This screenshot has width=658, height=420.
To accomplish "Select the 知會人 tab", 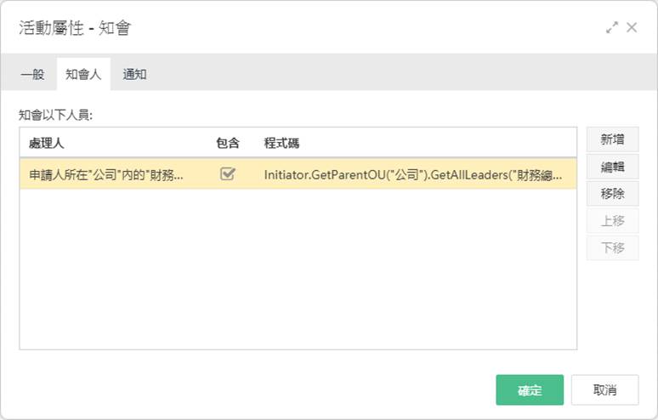I will (x=83, y=74).
